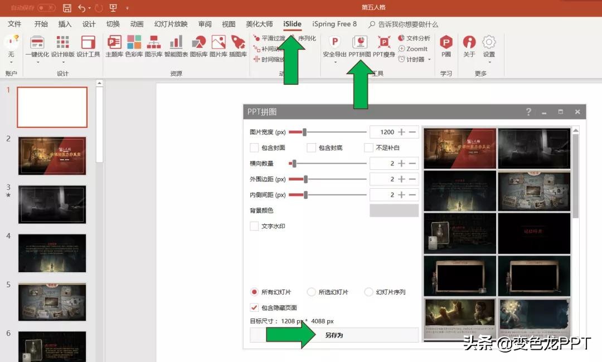Switch to 幻灯片放映 Slide Show tab
602x362 pixels.
point(171,24)
